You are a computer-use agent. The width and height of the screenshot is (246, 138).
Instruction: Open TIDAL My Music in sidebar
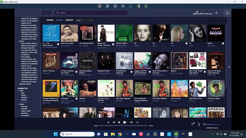pyautogui.click(x=25, y=102)
